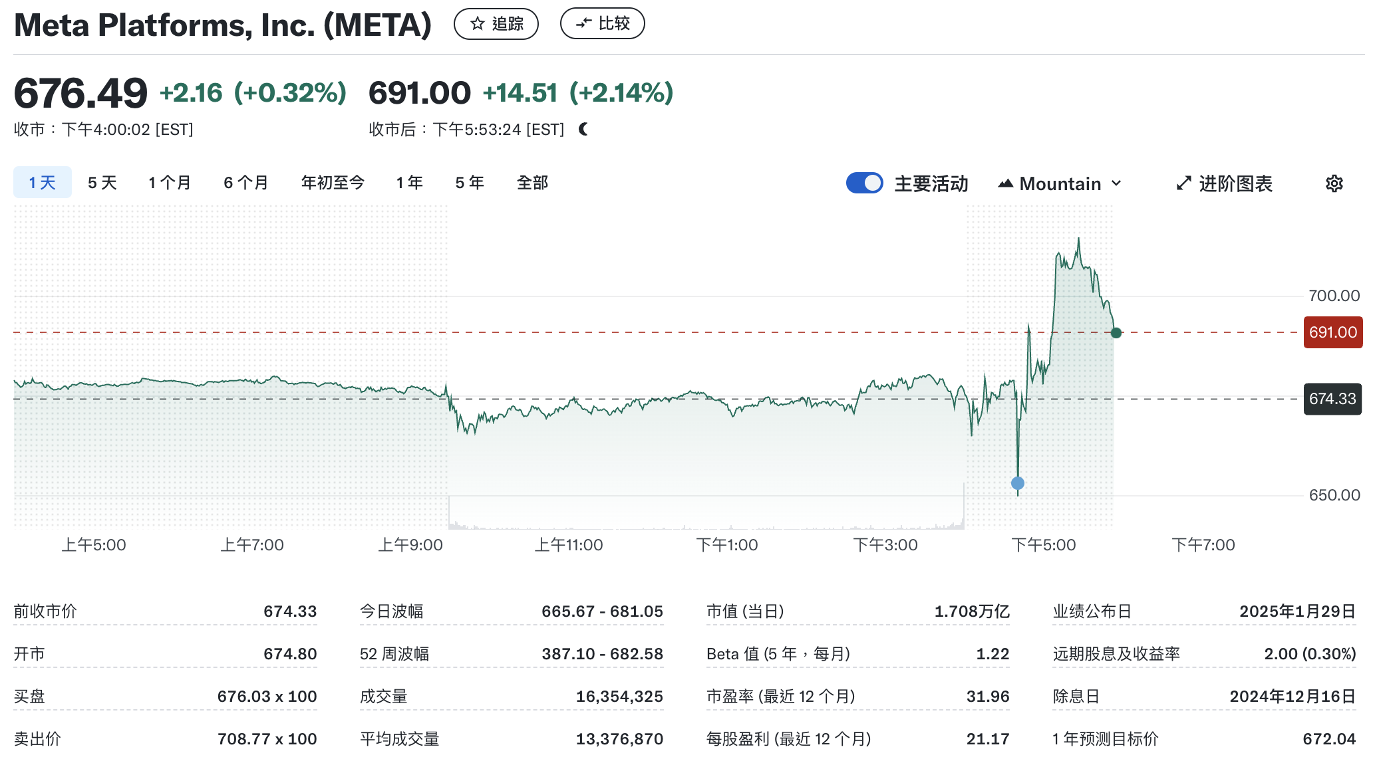Click the 今日波幅 value 665.67 - 681.05
The width and height of the screenshot is (1377, 763).
coord(602,611)
